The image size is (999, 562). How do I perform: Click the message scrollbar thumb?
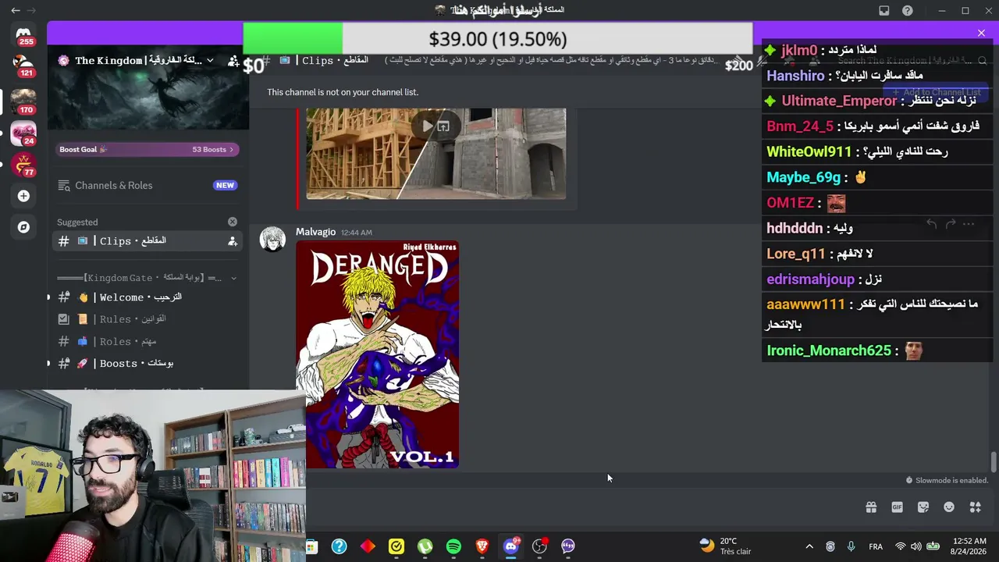point(993,461)
